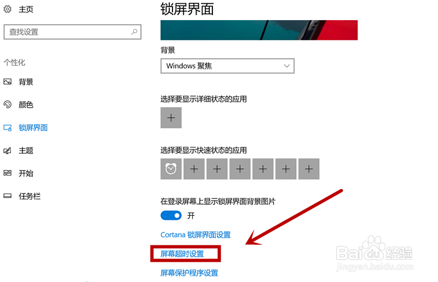Click the alarm clock quick status app
Screen dimensions: 438x282
tap(171, 169)
